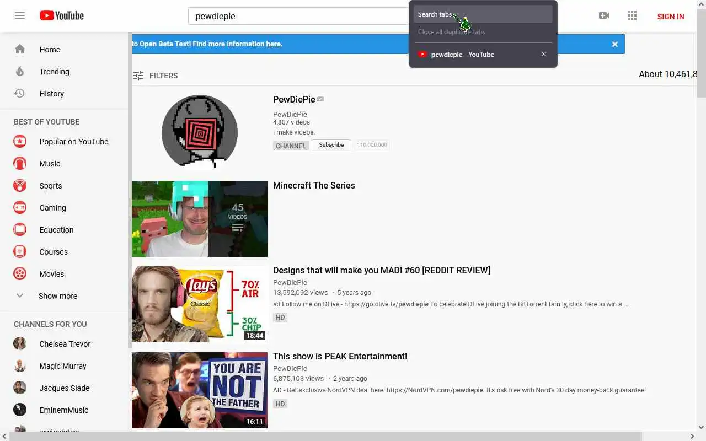Click the create video camera icon
Image resolution: width=706 pixels, height=441 pixels.
(x=604, y=15)
